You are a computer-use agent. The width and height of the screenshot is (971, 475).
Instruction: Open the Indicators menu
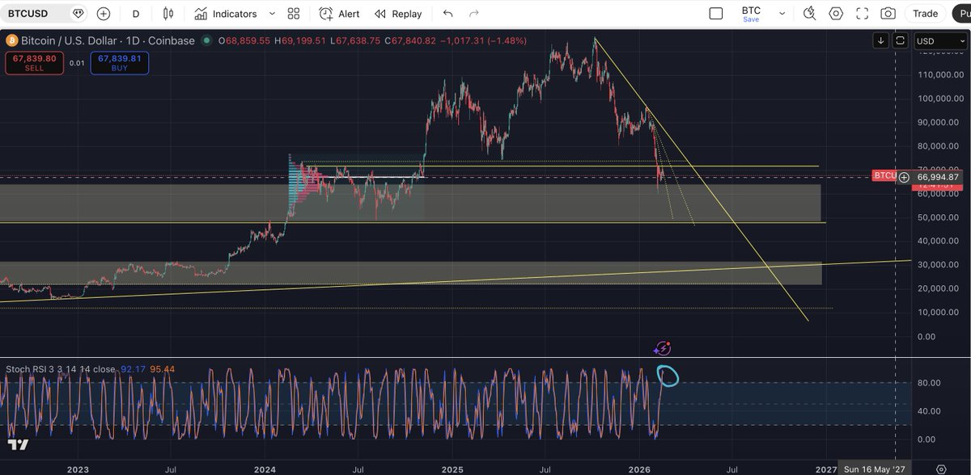pos(227,13)
